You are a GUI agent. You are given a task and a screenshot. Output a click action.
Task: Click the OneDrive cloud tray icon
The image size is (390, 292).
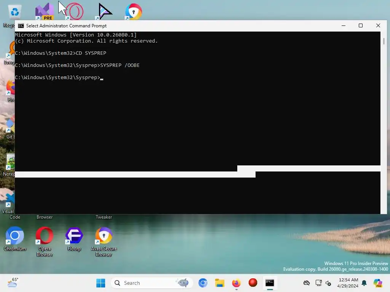[307, 283]
